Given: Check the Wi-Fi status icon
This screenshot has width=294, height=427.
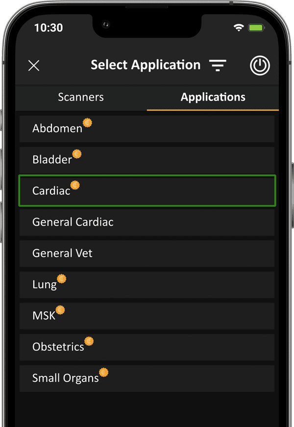Looking at the screenshot, I should [239, 28].
